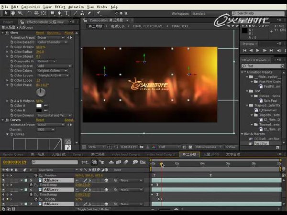
Task: Select the Rotation tool
Action: pos(29,13)
